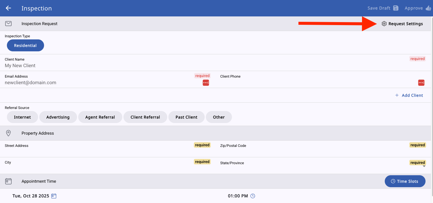The width and height of the screenshot is (433, 203).
Task: Select Advertising referral source
Action: click(58, 117)
